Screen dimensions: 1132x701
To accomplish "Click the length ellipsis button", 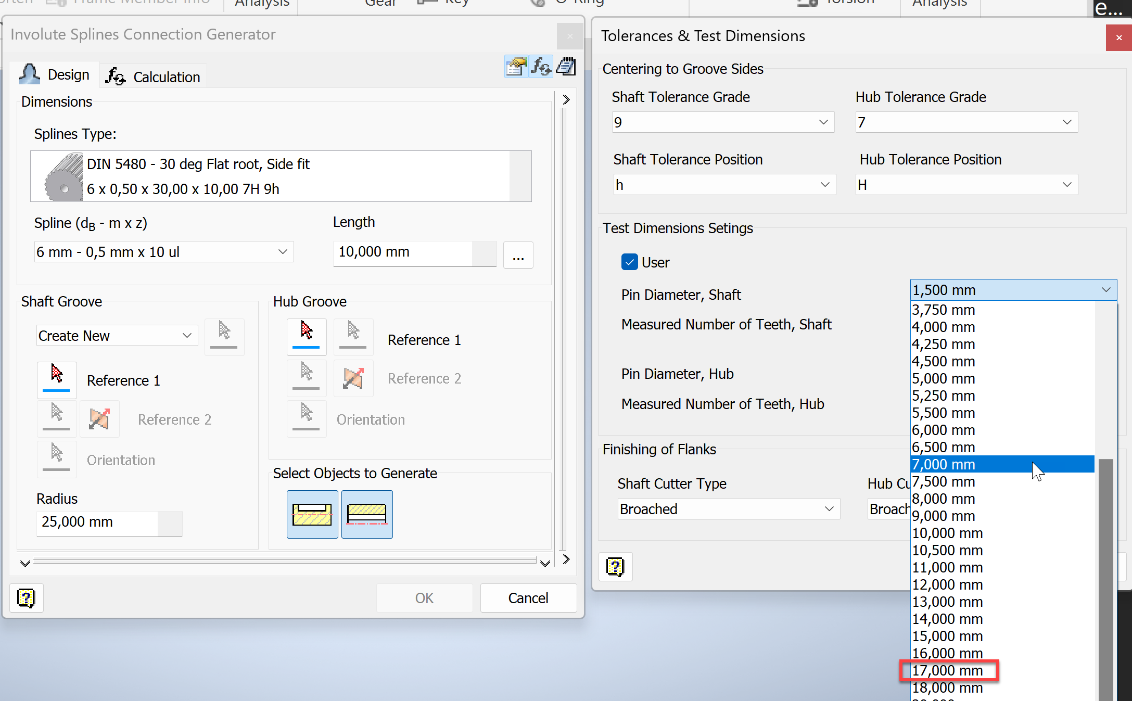I will (x=518, y=255).
